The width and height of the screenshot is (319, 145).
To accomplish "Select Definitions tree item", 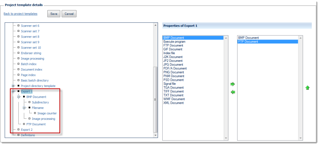I will (x=28, y=135).
